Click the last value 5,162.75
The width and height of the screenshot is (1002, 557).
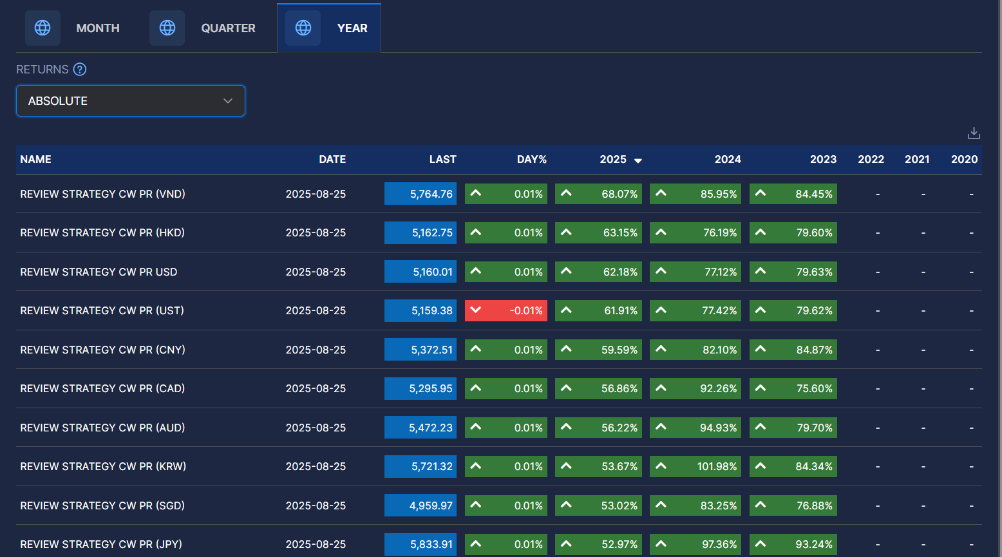point(421,232)
